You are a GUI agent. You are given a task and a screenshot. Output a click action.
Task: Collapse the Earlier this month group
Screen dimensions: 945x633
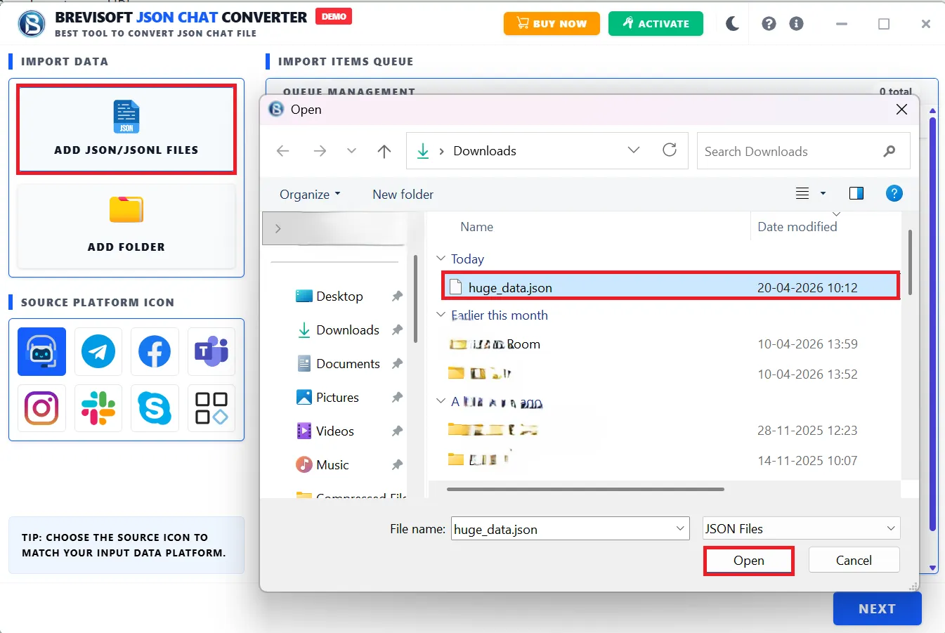coord(441,315)
